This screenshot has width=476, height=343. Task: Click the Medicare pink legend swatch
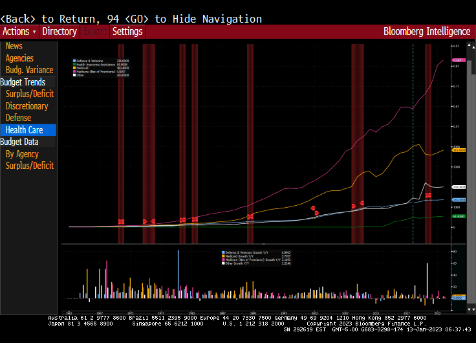[x=74, y=72]
